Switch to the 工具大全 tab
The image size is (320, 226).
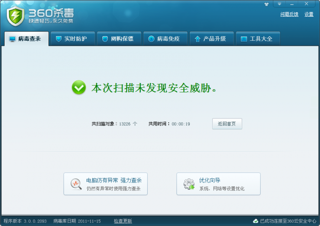click(x=258, y=38)
